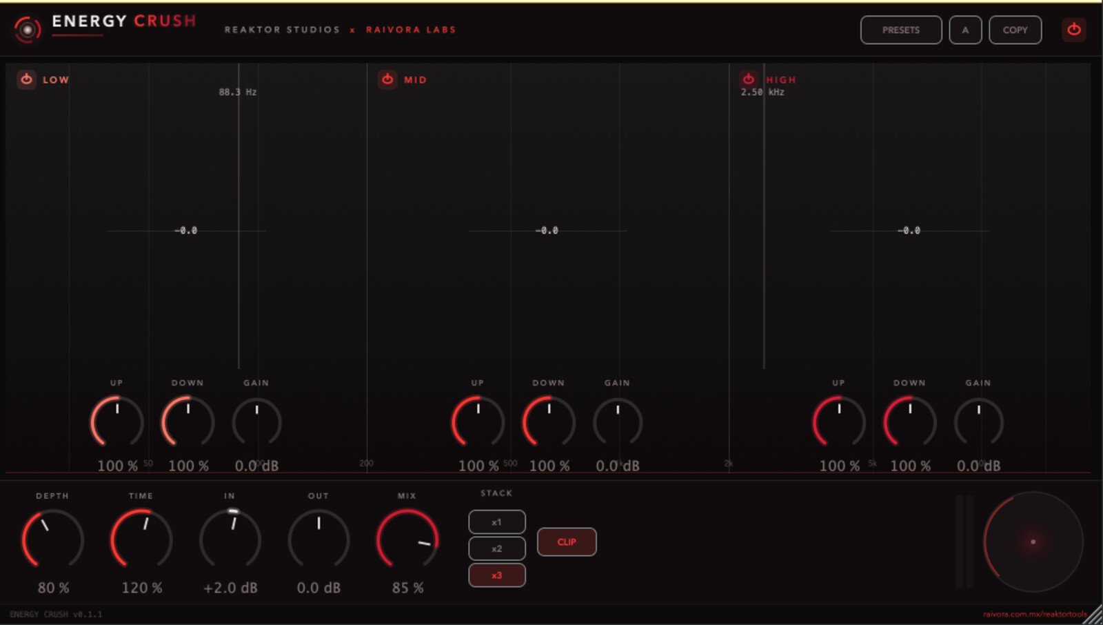Click the LOW band UP knob
Image resolution: width=1103 pixels, height=625 pixels.
[x=117, y=421]
